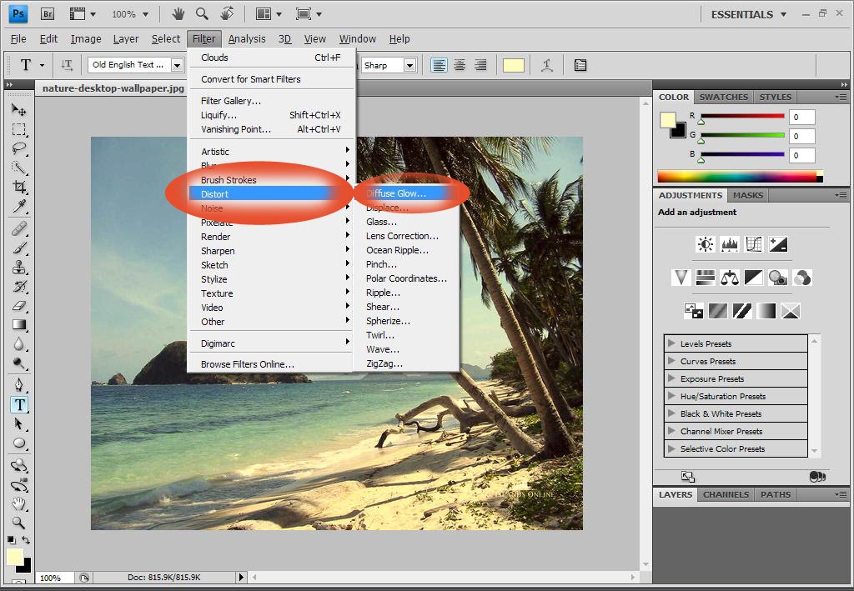Click the document zoom percentage field
The height and width of the screenshot is (591, 854).
(54, 578)
